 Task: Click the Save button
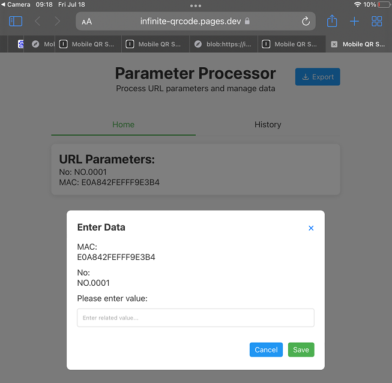(301, 350)
